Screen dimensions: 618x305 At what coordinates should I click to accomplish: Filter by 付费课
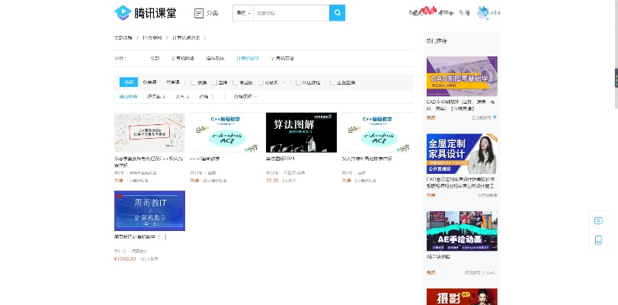pyautogui.click(x=173, y=82)
